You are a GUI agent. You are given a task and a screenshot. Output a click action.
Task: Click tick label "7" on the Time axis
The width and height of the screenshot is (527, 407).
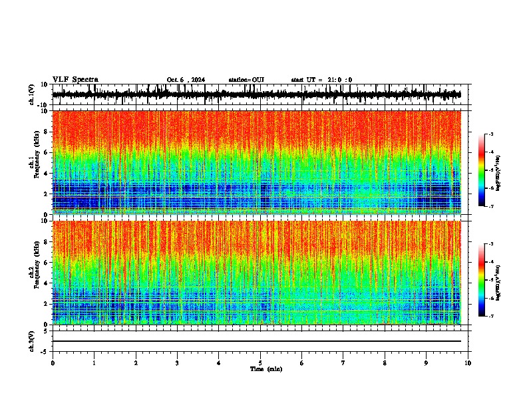pyautogui.click(x=343, y=363)
